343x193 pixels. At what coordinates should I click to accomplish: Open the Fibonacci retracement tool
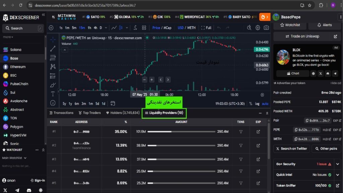pos(53,58)
